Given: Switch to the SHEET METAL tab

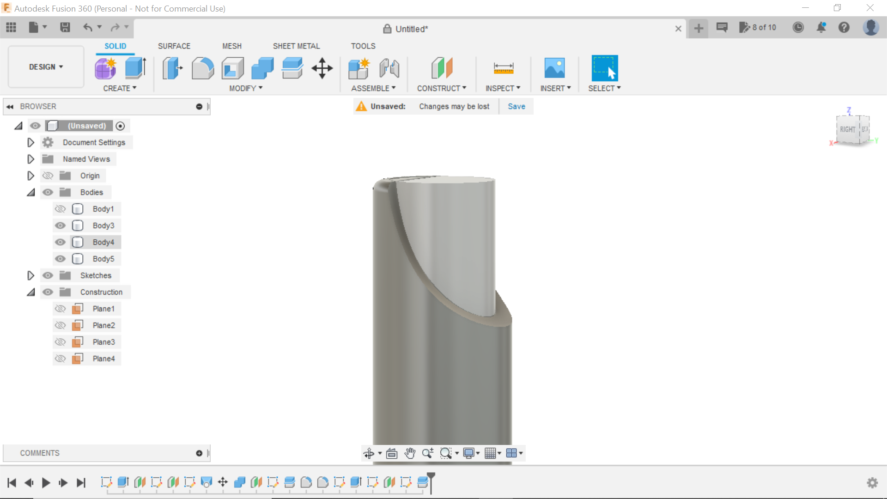Looking at the screenshot, I should pyautogui.click(x=296, y=46).
